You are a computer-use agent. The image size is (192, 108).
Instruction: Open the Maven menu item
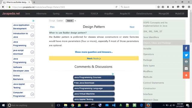pos(69,13)
